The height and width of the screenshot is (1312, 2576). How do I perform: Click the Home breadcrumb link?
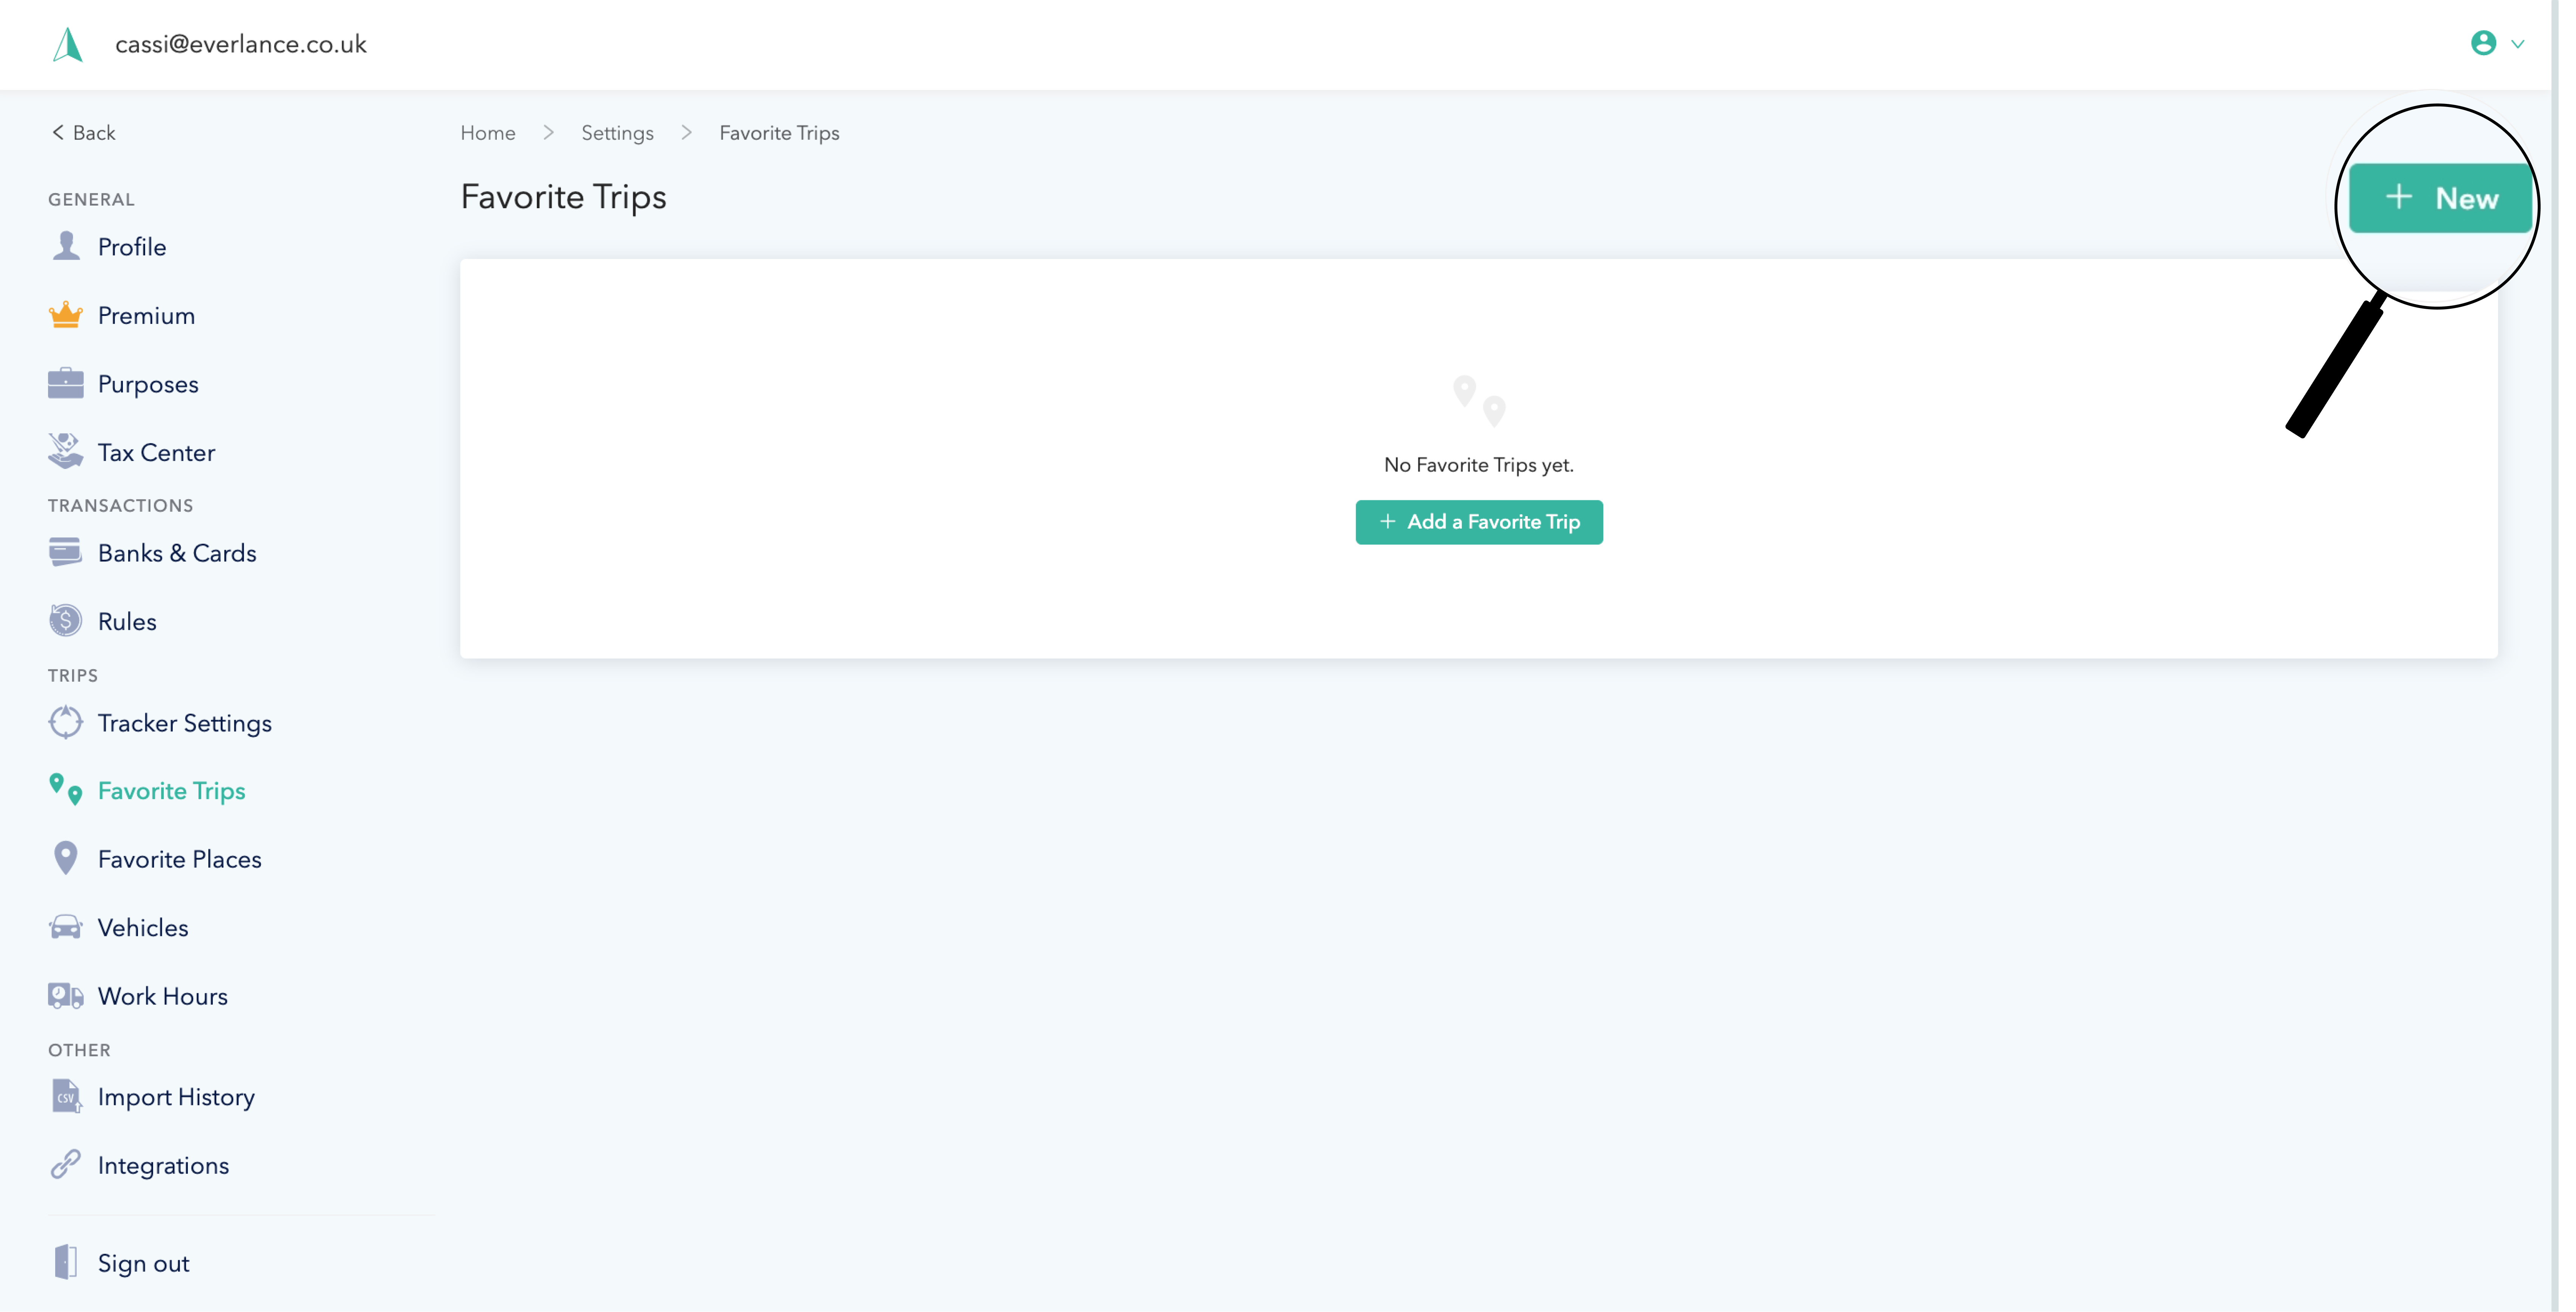488,133
